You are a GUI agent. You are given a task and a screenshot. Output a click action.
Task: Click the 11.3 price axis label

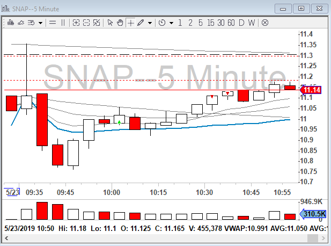[306, 55]
